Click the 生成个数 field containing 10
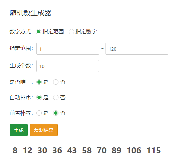The image size is (194, 159). tap(68, 66)
